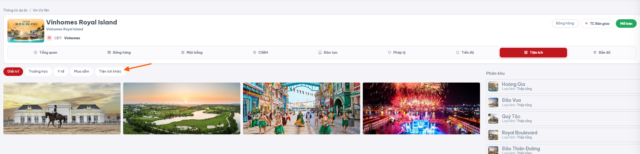Screen dimensions: 640x154
Task: Click the Pháp lý shield icon
Action: click(x=390, y=53)
